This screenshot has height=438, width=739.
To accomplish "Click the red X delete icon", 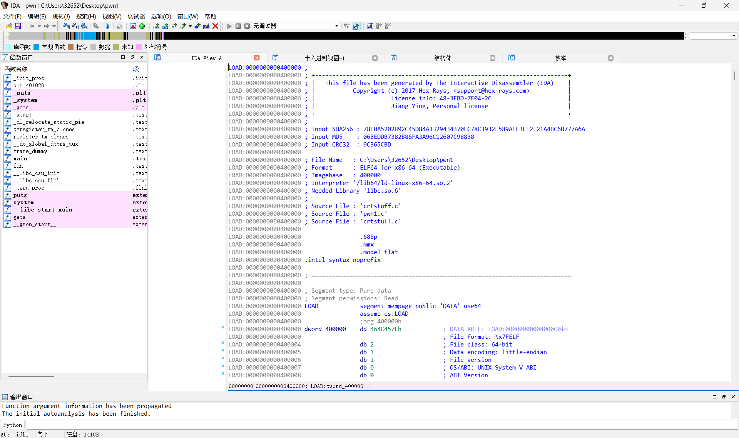I will pos(216,26).
